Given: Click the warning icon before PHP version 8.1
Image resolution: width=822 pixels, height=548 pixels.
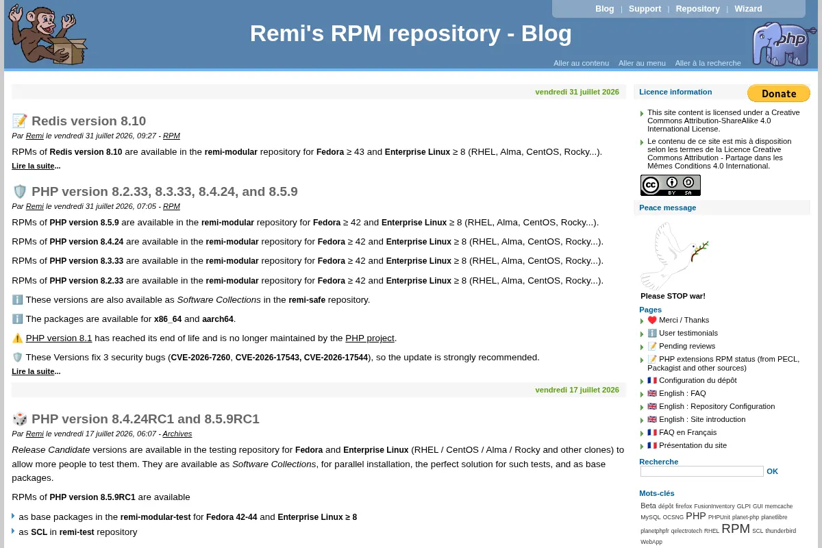Looking at the screenshot, I should click(18, 338).
